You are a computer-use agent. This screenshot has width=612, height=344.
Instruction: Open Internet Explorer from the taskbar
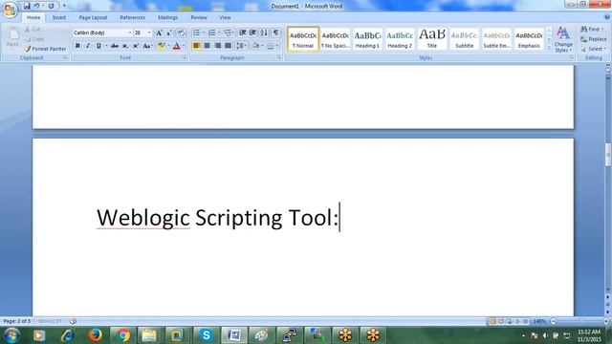68,335
